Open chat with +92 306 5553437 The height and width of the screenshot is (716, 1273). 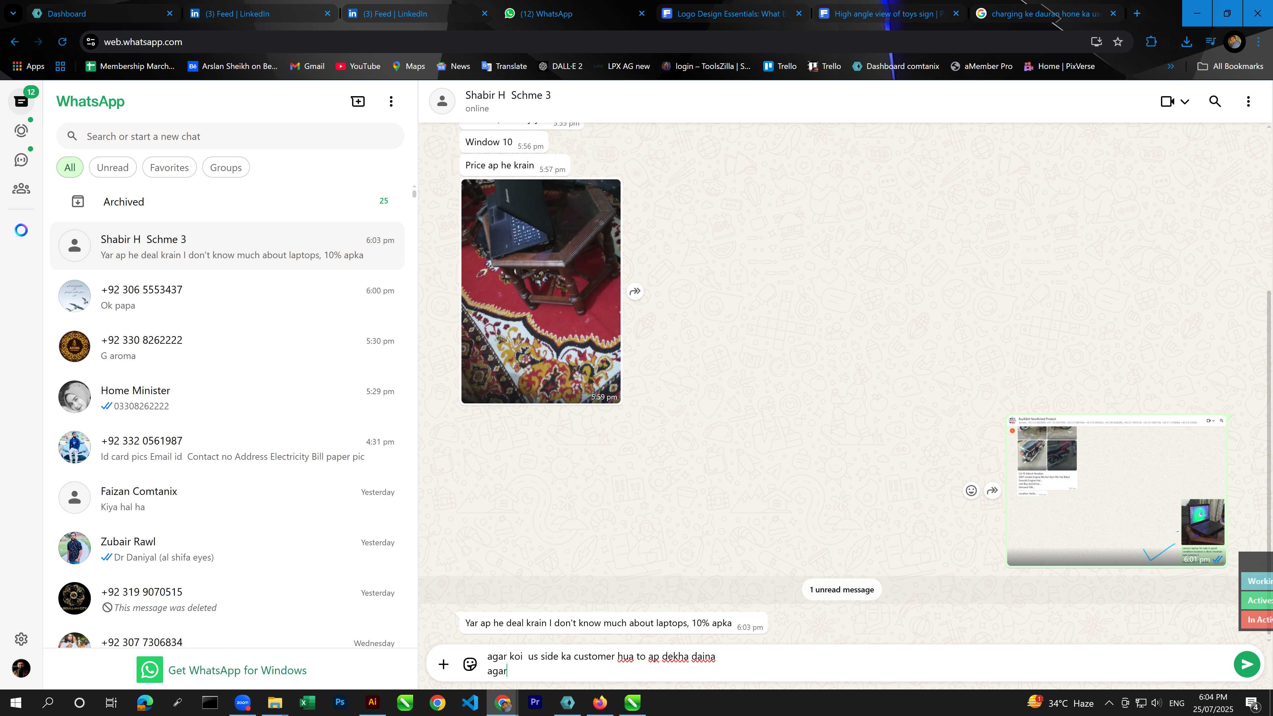click(227, 296)
